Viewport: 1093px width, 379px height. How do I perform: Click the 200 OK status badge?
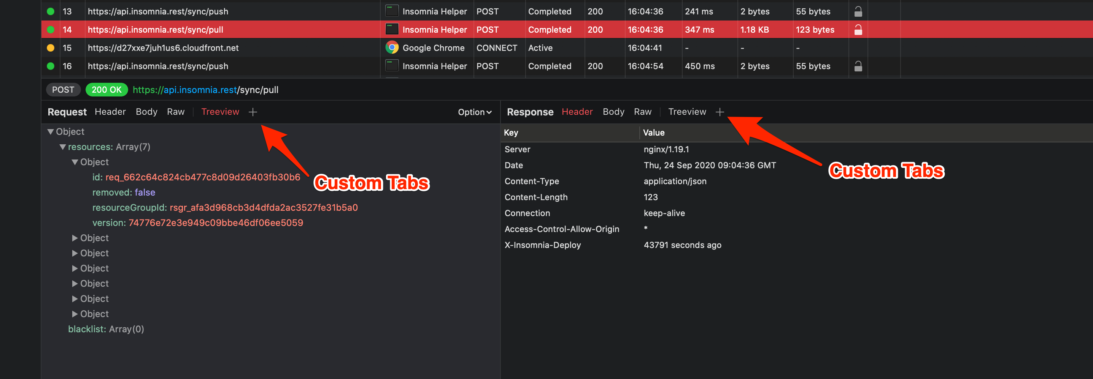pos(106,89)
